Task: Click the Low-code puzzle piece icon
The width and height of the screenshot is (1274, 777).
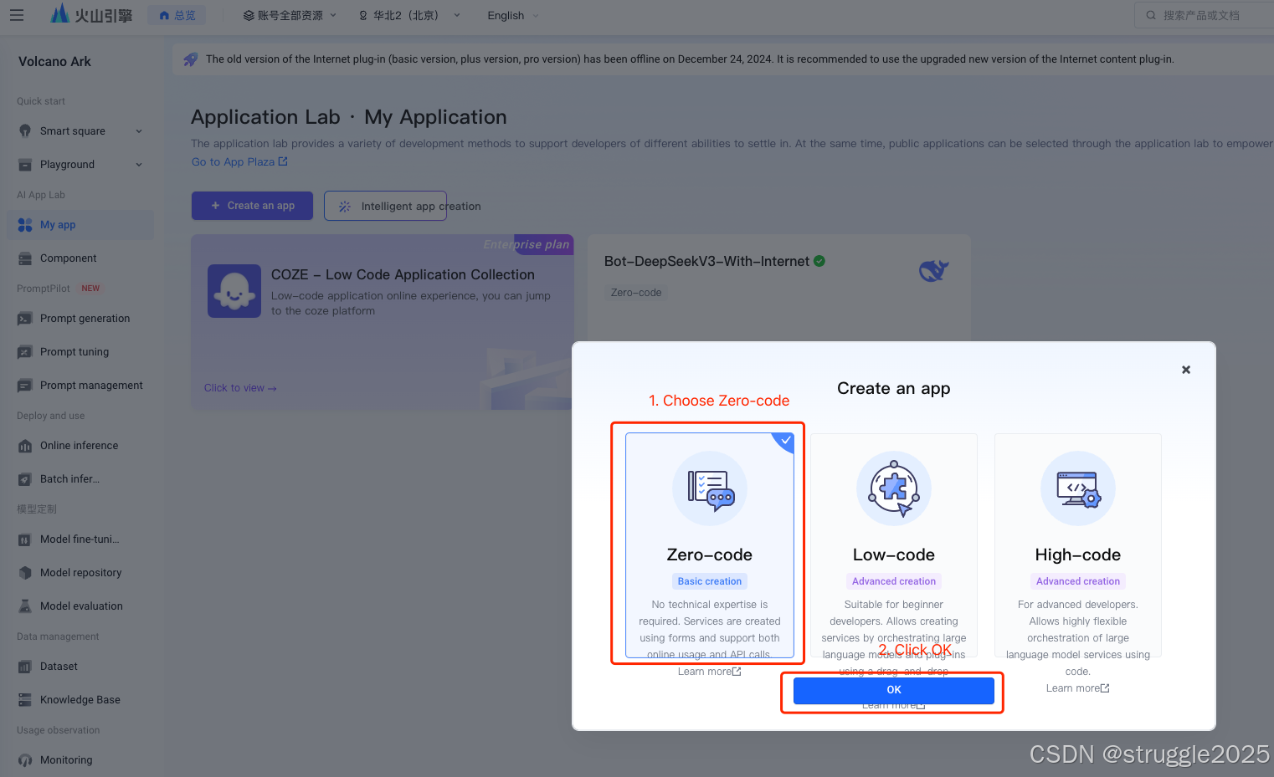Action: coord(894,488)
